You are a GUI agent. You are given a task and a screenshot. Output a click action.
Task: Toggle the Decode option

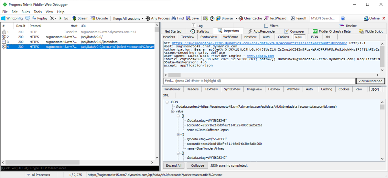tap(100, 18)
